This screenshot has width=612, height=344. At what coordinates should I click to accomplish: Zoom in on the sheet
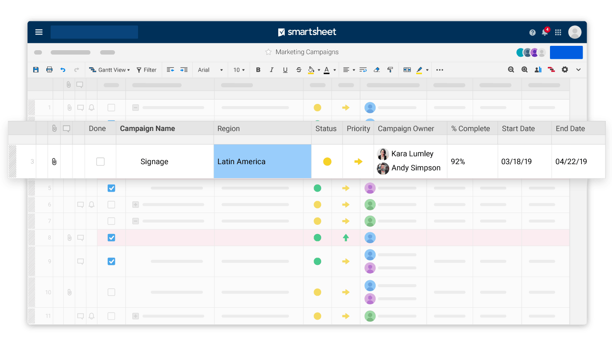(525, 70)
